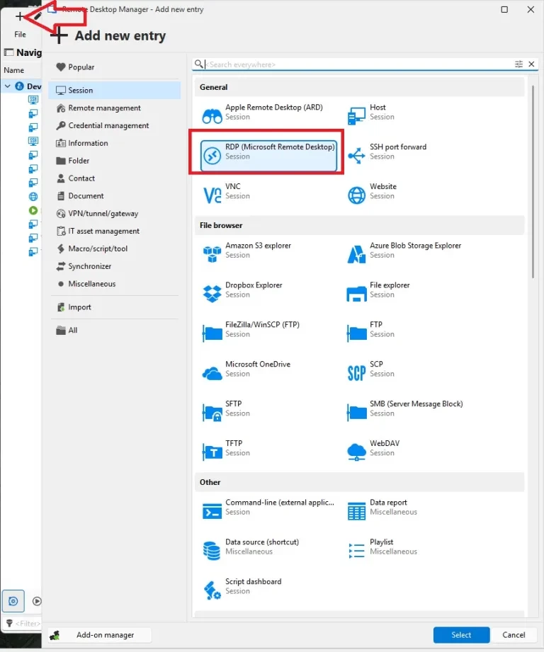Viewport: 544px width, 652px height.
Task: Show All entry types
Action: (x=114, y=330)
